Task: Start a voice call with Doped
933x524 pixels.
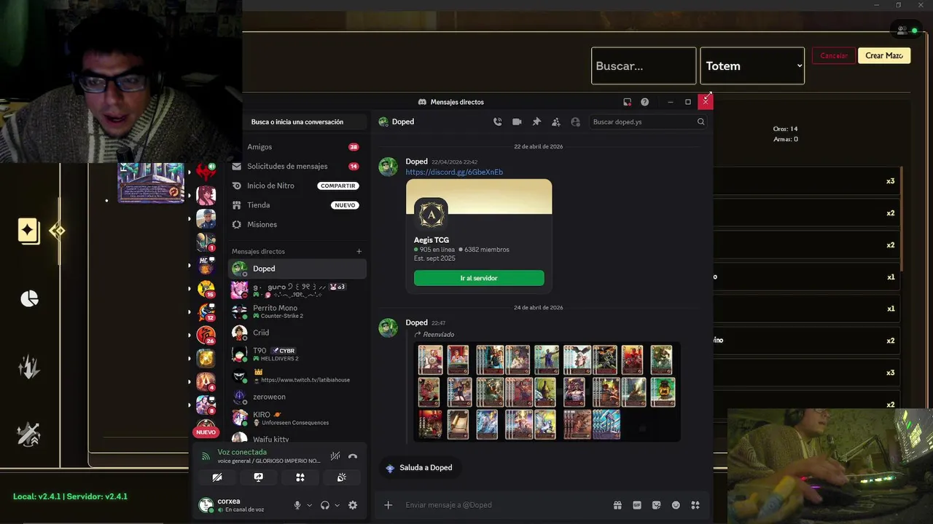Action: pos(497,122)
